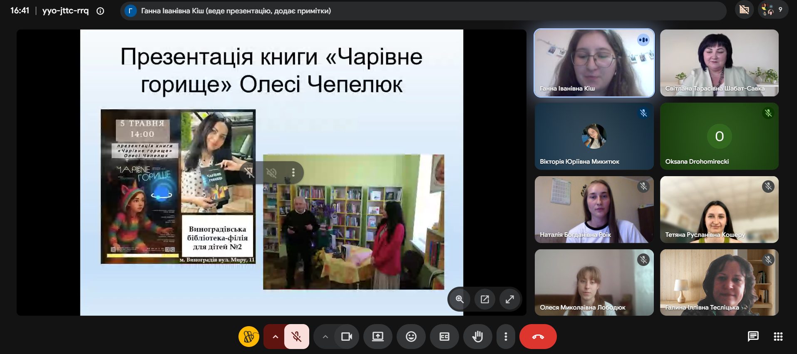797x354 pixels.
Task: Toggle the camera on or off
Action: click(x=346, y=337)
